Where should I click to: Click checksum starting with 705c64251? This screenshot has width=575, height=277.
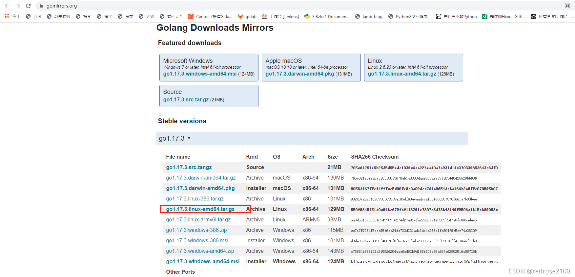(x=424, y=167)
